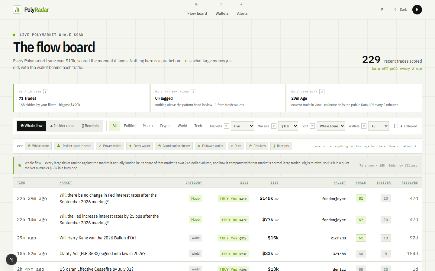435x271 pixels.
Task: Click the Fresh wallet key chip
Action: (x=140, y=146)
